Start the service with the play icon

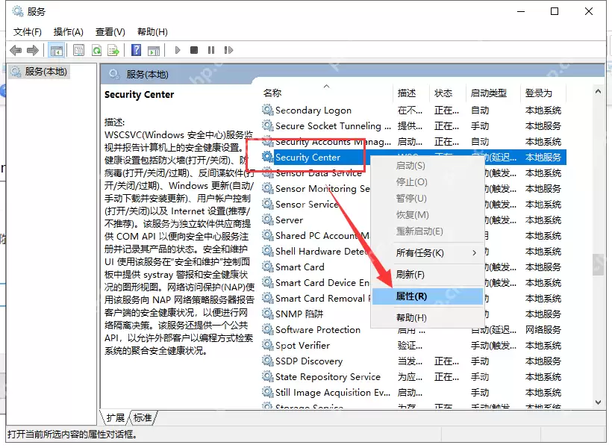(x=177, y=50)
